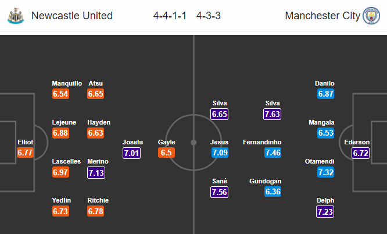Click Ederson's 6.72 goalkeeper rating
Screen dimensions: 387x234
point(361,153)
